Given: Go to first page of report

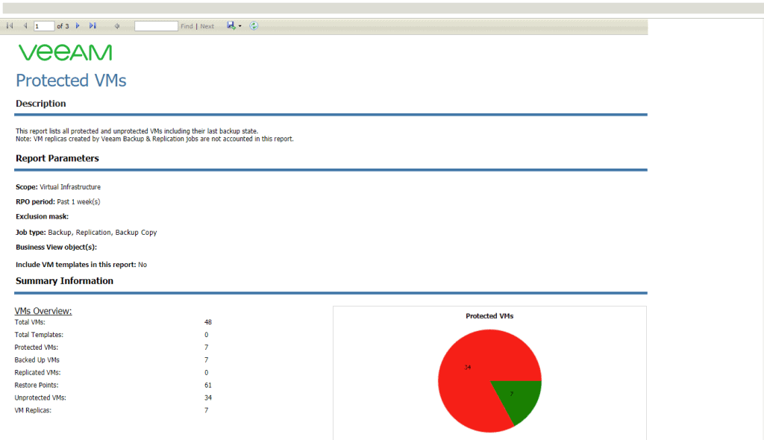Looking at the screenshot, I should point(10,26).
